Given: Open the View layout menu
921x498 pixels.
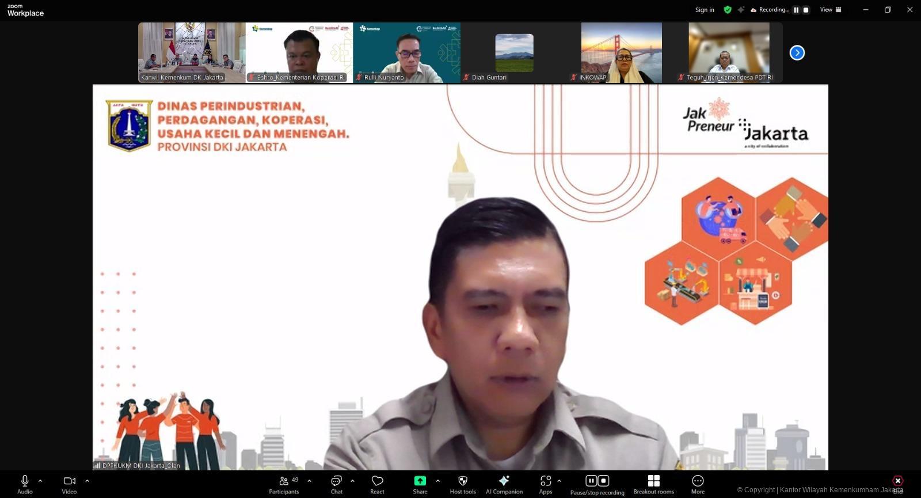Looking at the screenshot, I should [x=831, y=10].
